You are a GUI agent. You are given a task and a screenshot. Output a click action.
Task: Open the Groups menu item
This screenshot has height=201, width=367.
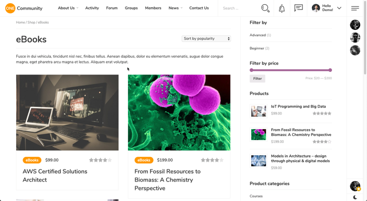tap(131, 8)
